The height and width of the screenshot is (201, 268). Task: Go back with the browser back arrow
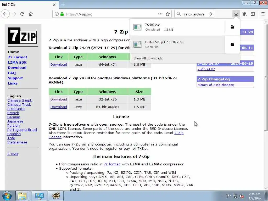point(5,14)
